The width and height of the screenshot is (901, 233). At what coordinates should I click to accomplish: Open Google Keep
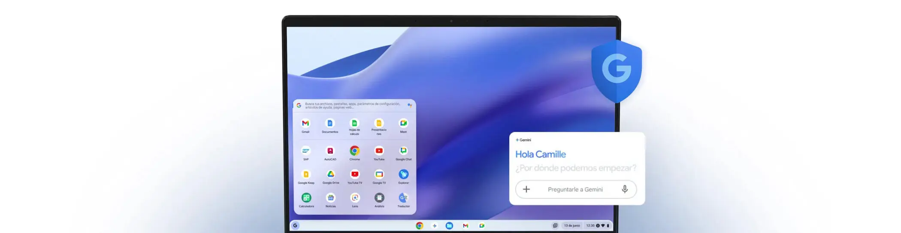coord(306,174)
